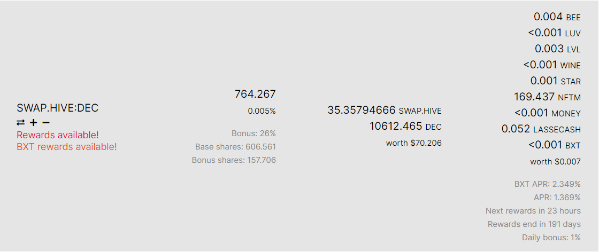Click the plus icon to add liquidity
This screenshot has height=252, width=599.
(x=33, y=122)
